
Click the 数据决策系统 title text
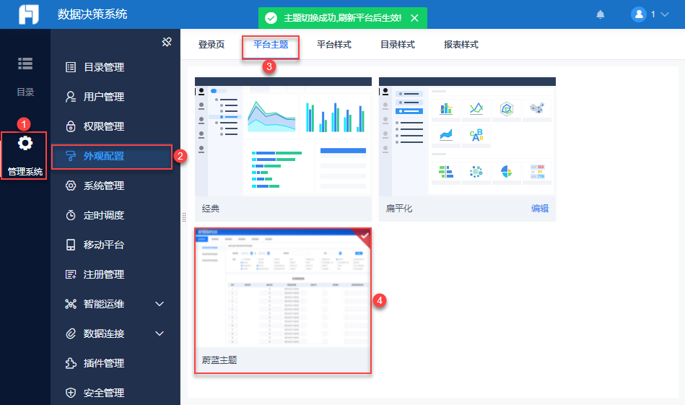pyautogui.click(x=92, y=14)
